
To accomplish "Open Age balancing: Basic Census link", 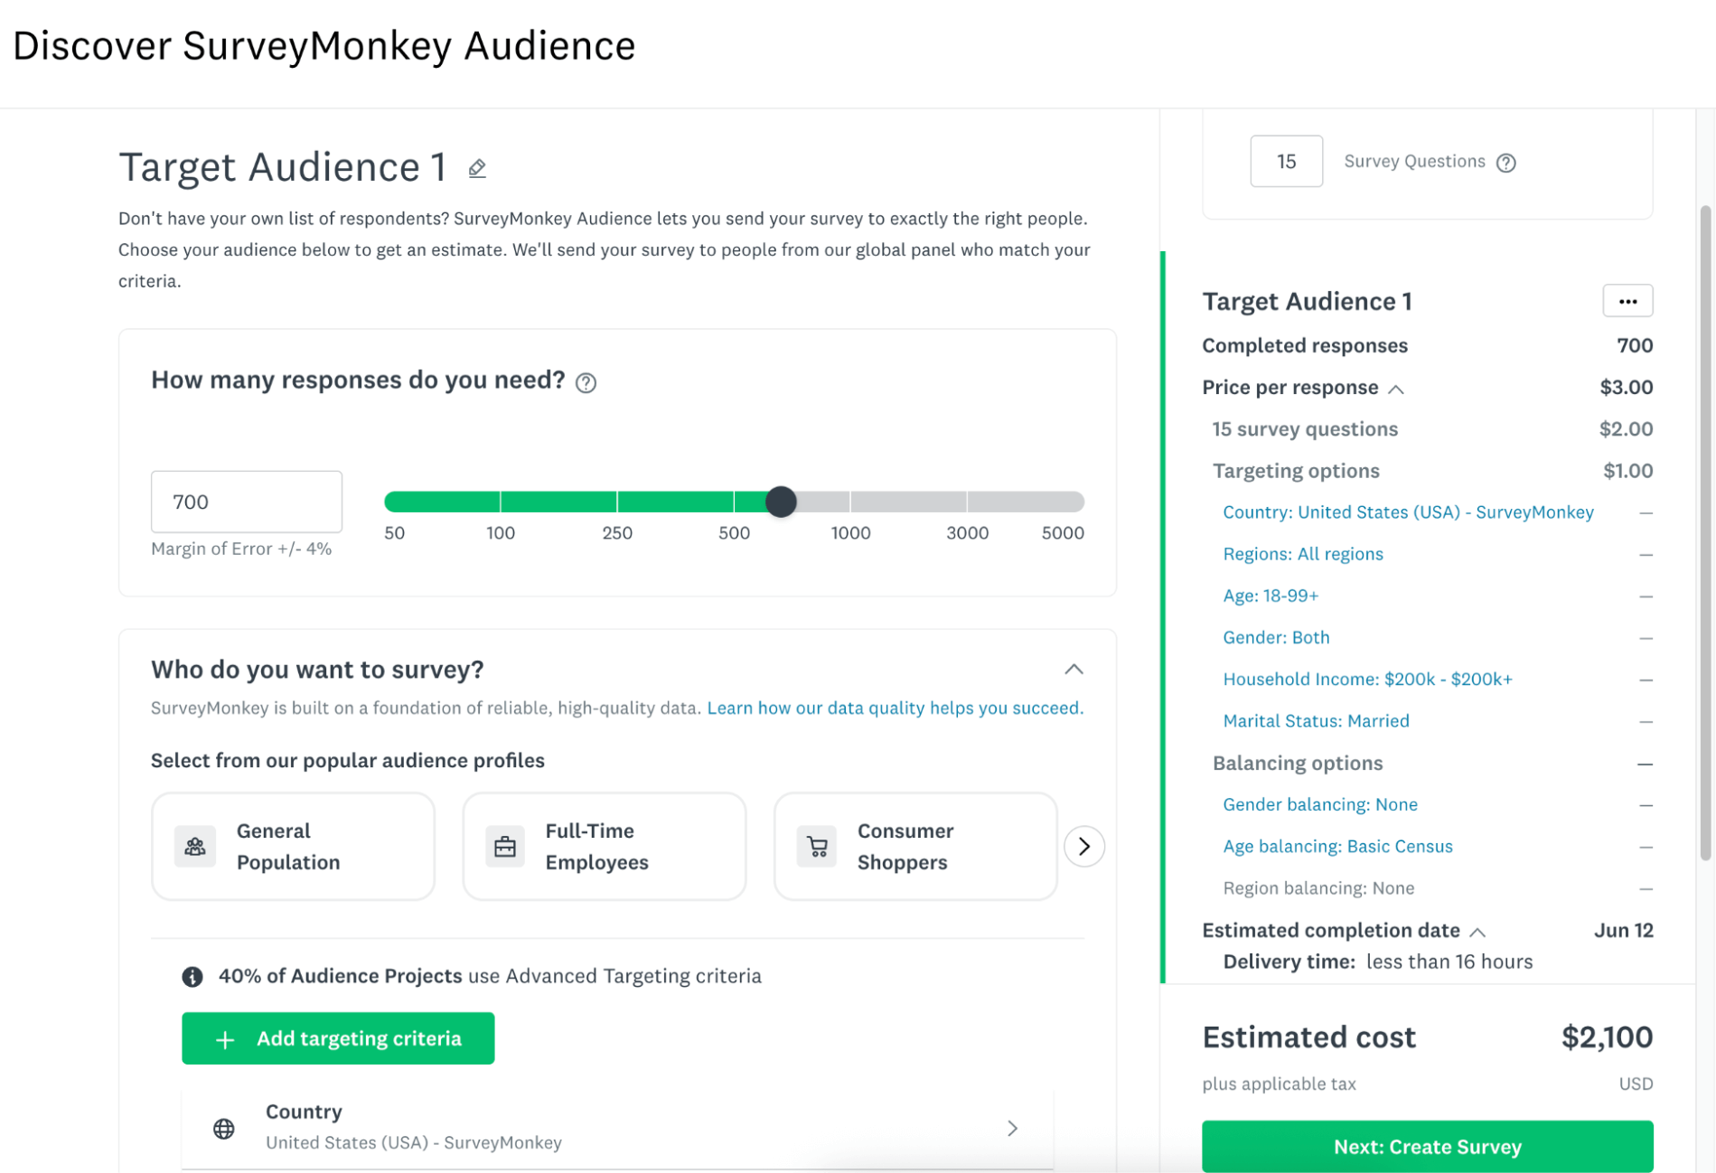I will (x=1337, y=847).
